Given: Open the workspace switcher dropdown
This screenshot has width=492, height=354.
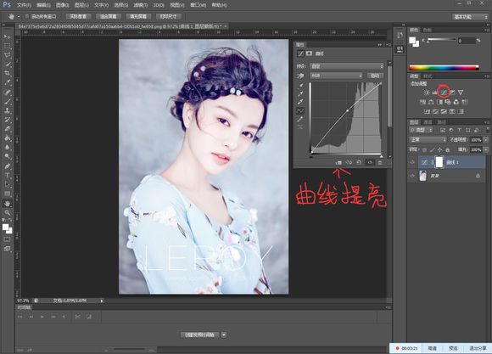Looking at the screenshot, I should (x=470, y=17).
